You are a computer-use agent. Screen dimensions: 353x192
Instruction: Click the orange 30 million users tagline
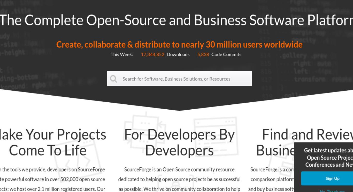click(x=179, y=45)
